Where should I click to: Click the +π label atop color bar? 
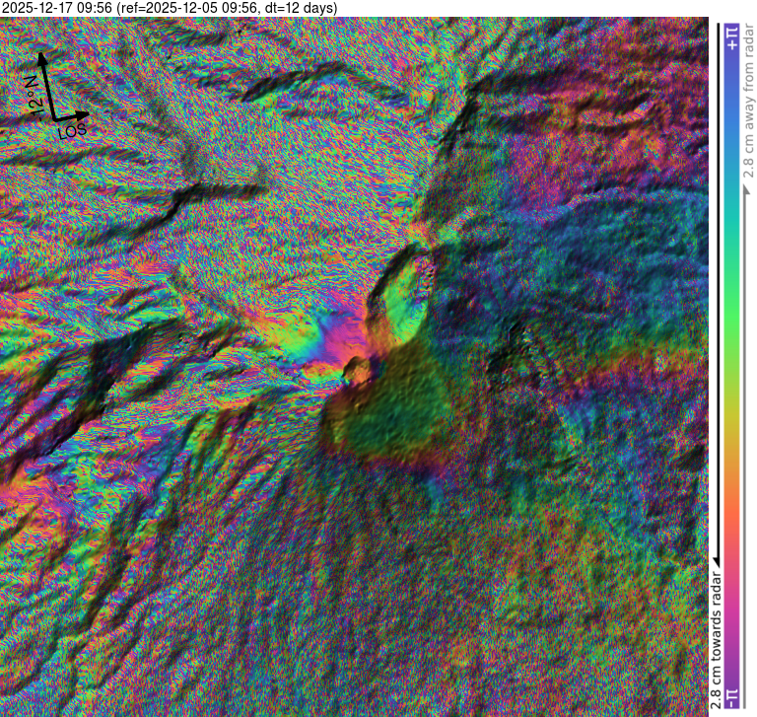click(x=730, y=37)
